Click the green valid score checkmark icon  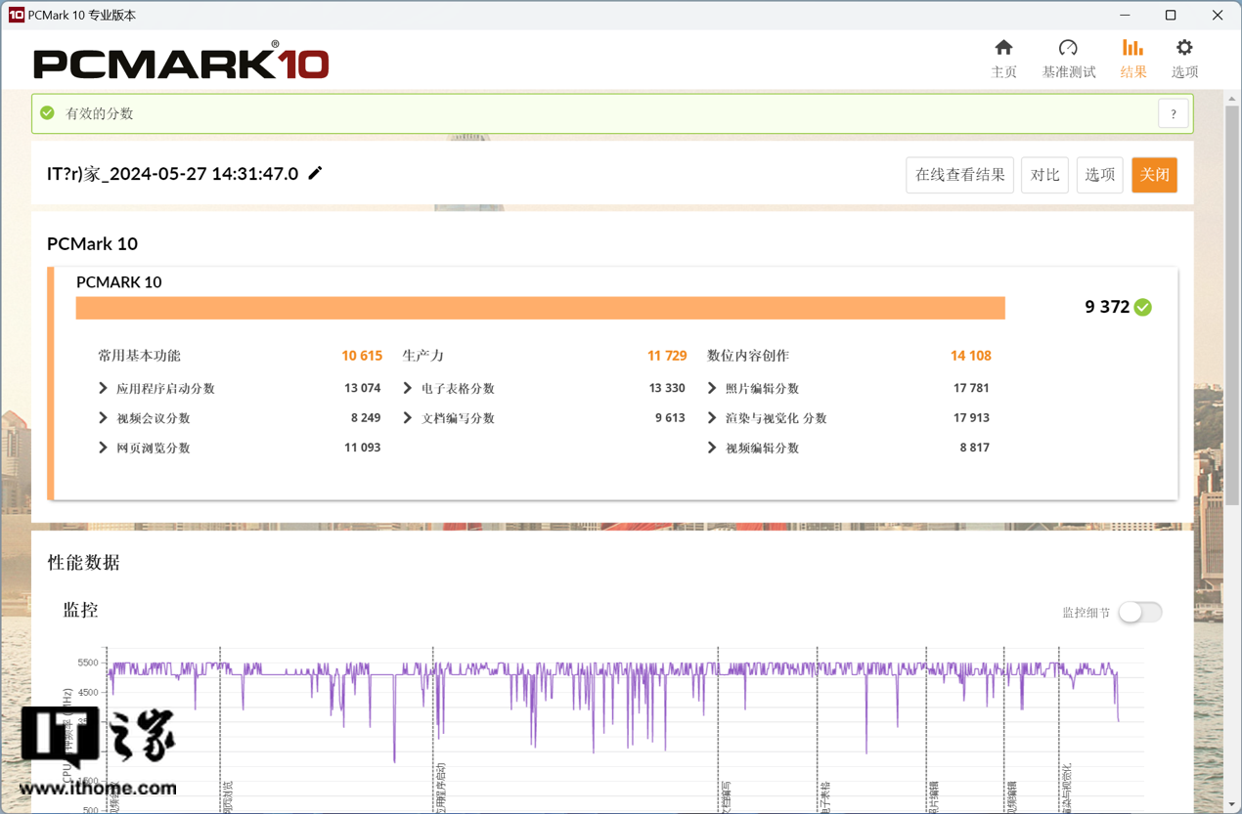point(47,113)
